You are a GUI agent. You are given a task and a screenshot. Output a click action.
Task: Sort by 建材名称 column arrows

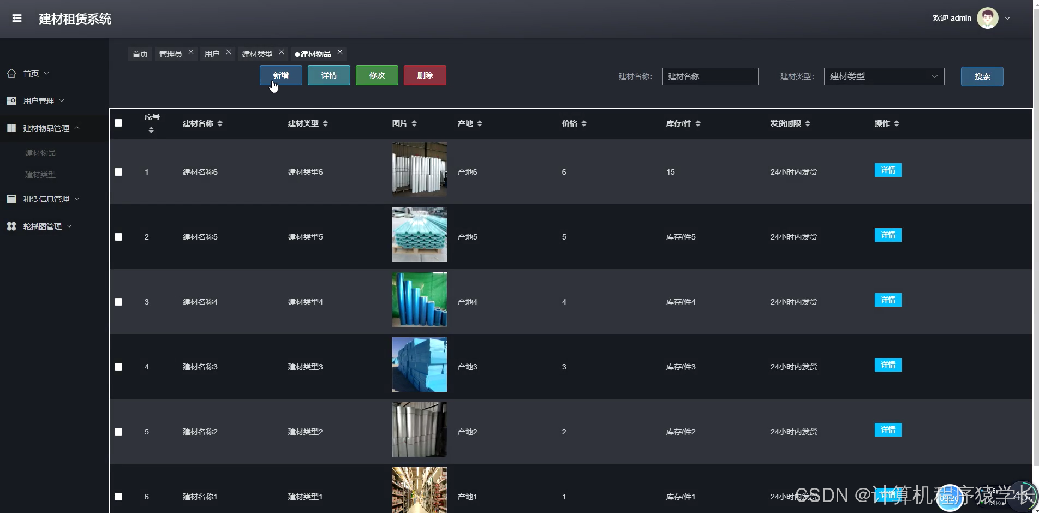[220, 123]
